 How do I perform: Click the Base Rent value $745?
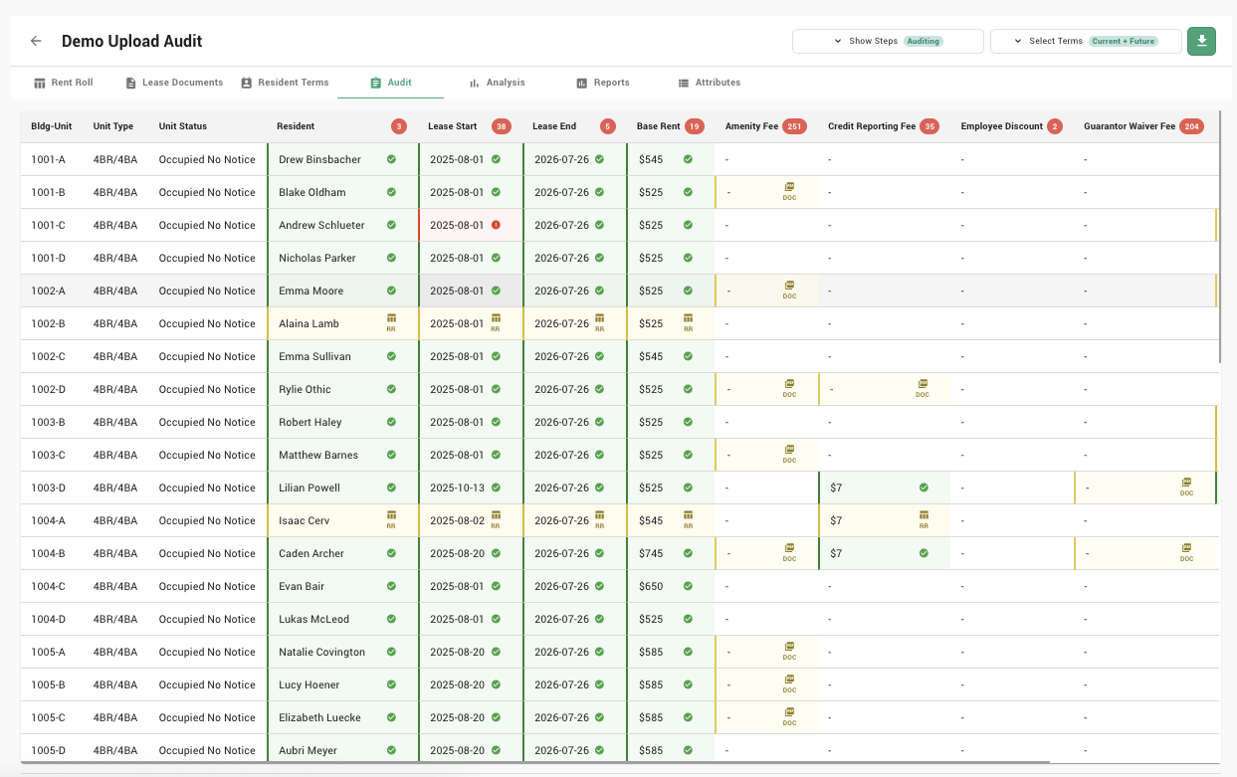651,553
